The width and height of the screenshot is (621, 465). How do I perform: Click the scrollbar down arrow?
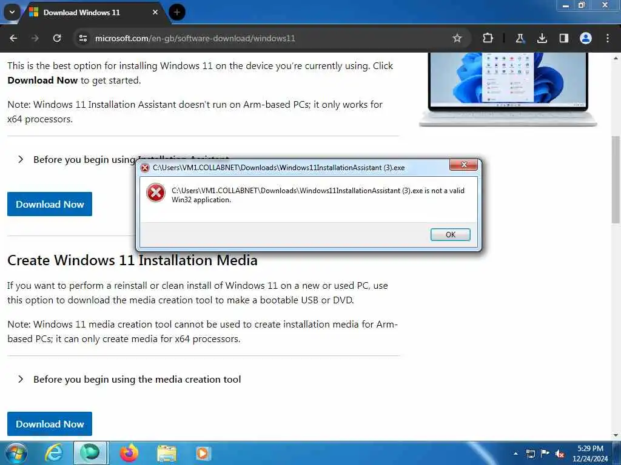click(x=616, y=435)
